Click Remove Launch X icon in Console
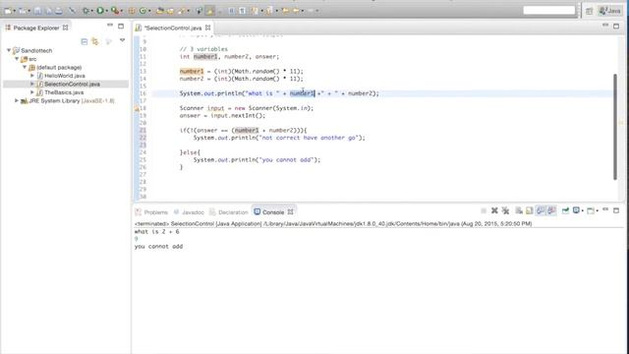 (494, 210)
